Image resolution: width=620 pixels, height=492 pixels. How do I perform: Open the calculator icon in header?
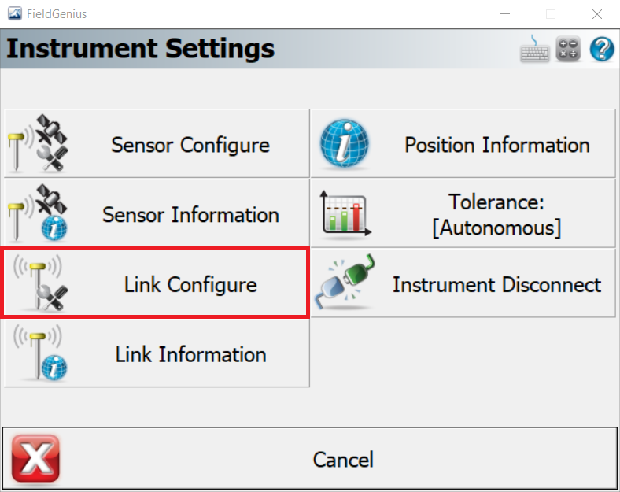(x=568, y=49)
